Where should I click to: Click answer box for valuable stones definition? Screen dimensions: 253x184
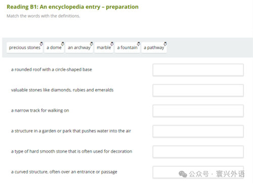point(198,90)
